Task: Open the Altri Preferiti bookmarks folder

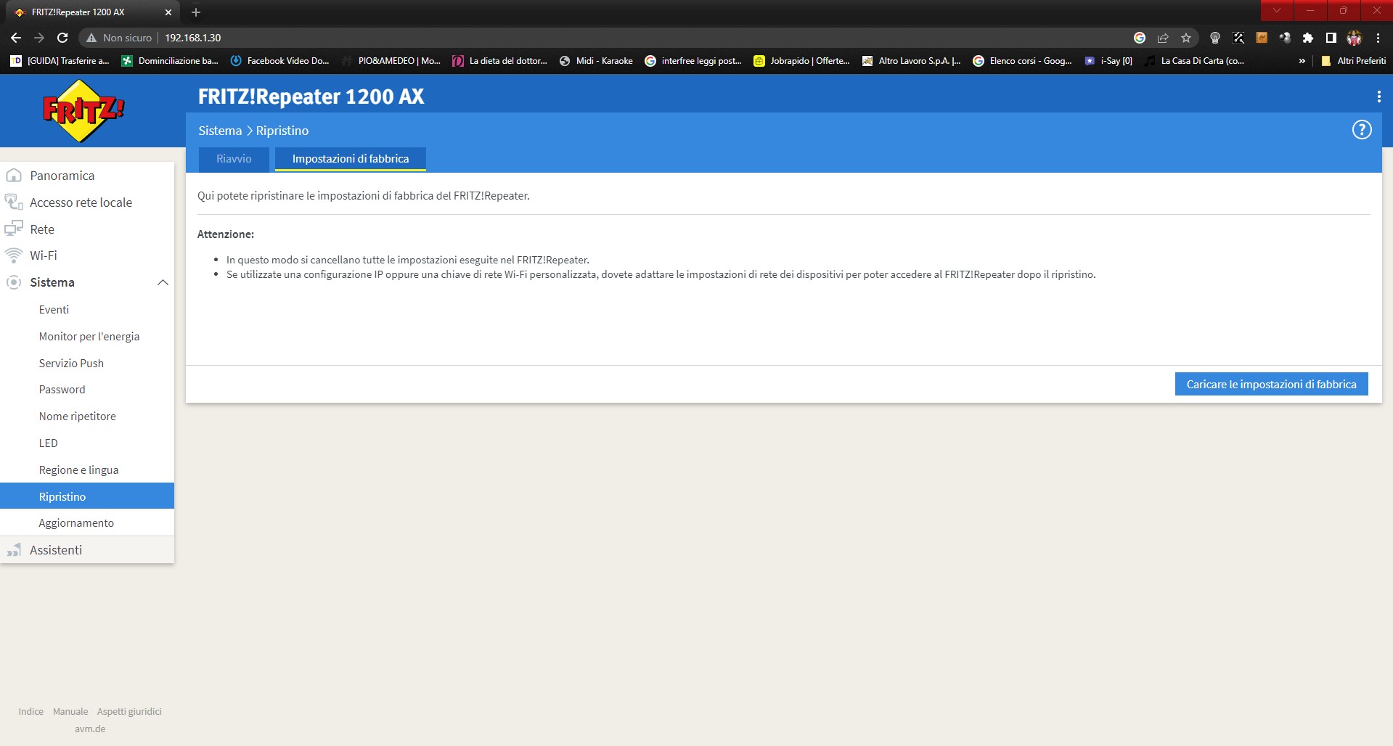Action: [x=1353, y=61]
